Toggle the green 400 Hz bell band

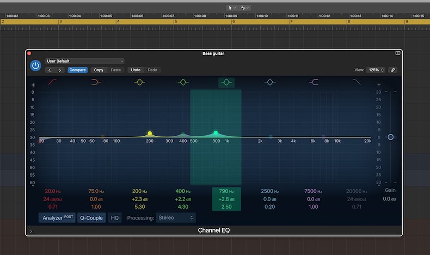point(183,82)
